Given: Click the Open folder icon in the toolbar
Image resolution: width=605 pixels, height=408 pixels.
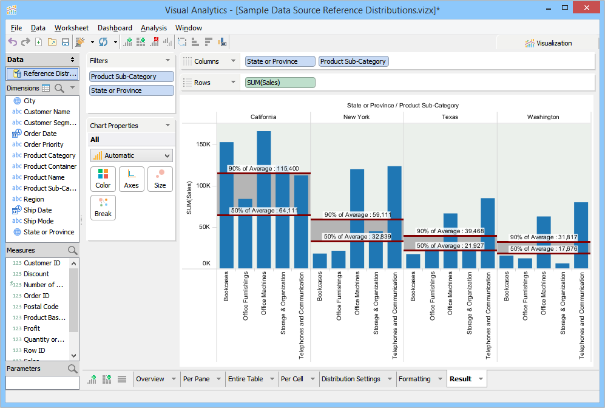Looking at the screenshot, I should point(52,42).
